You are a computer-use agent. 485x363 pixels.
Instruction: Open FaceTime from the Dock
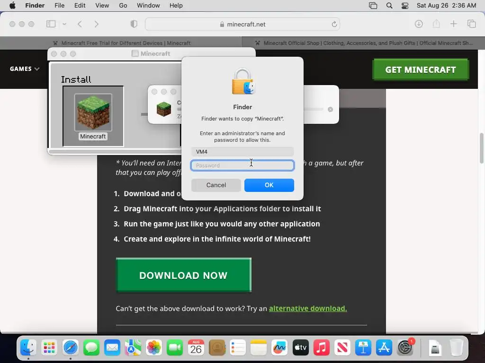point(175,348)
